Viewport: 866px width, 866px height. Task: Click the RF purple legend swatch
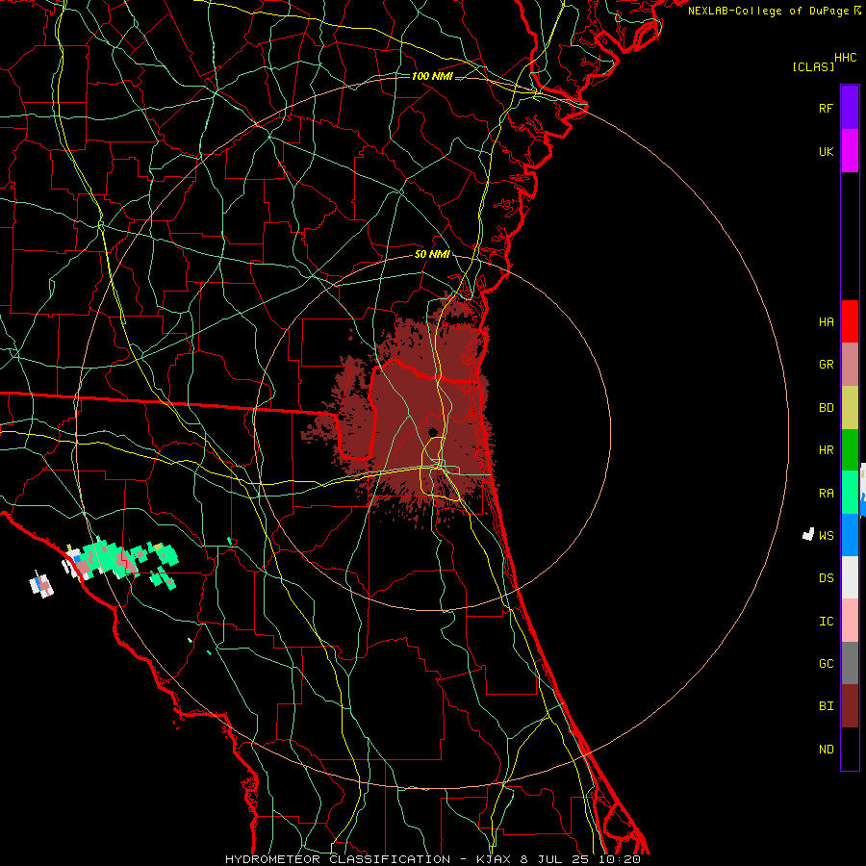coord(850,108)
